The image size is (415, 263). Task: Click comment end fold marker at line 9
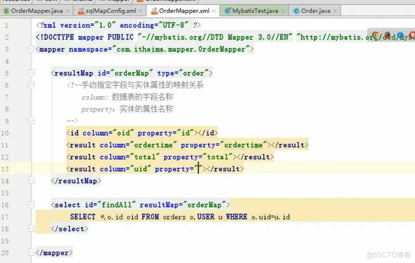pyautogui.click(x=31, y=121)
